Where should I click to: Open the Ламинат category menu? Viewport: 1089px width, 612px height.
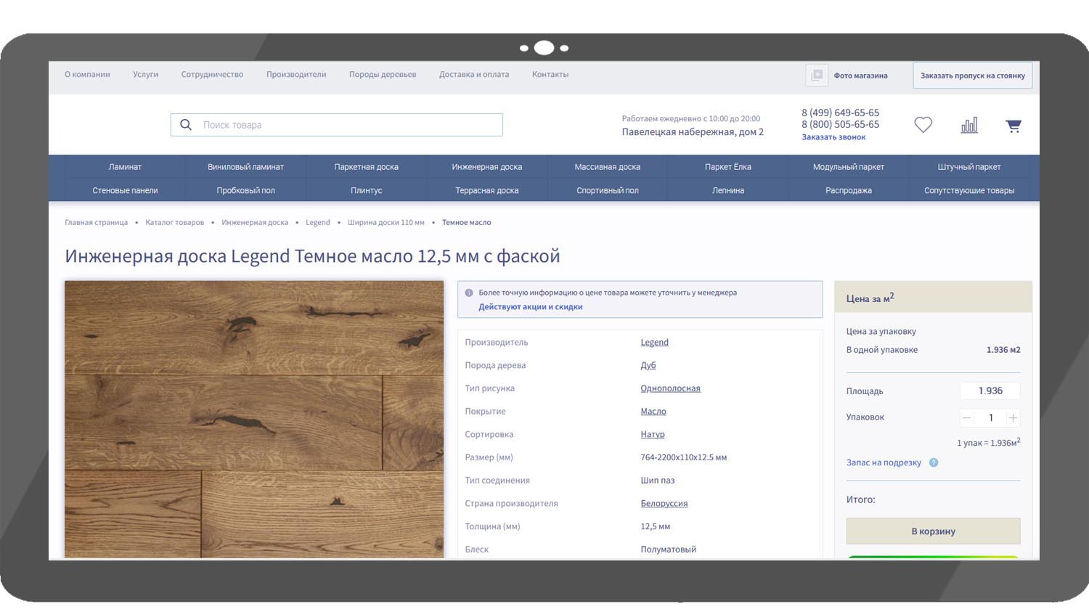coord(125,167)
